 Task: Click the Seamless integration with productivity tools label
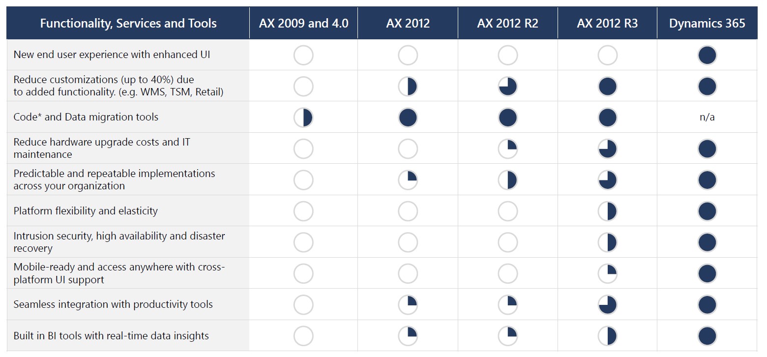(x=113, y=304)
